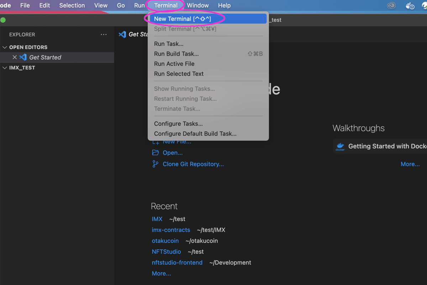Viewport: 427px width, 285px height.
Task: Open the recent otakucoin project
Action: [165, 241]
